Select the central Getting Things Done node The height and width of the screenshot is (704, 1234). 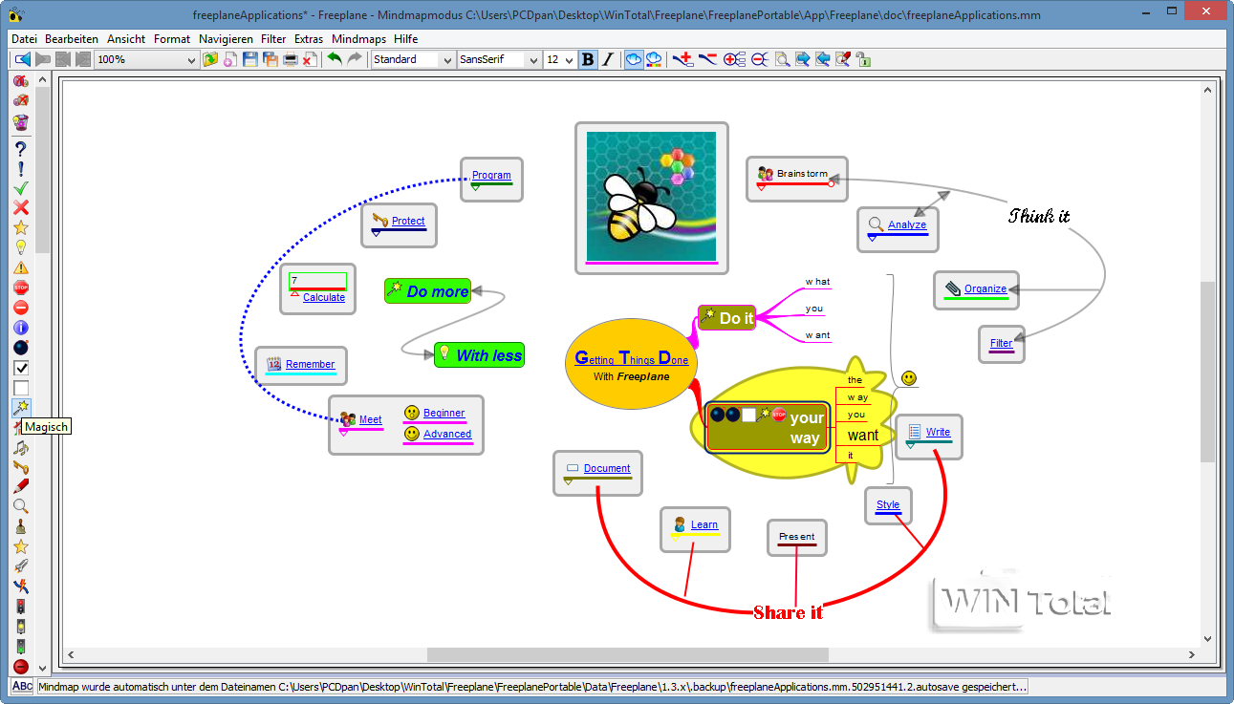point(631,366)
